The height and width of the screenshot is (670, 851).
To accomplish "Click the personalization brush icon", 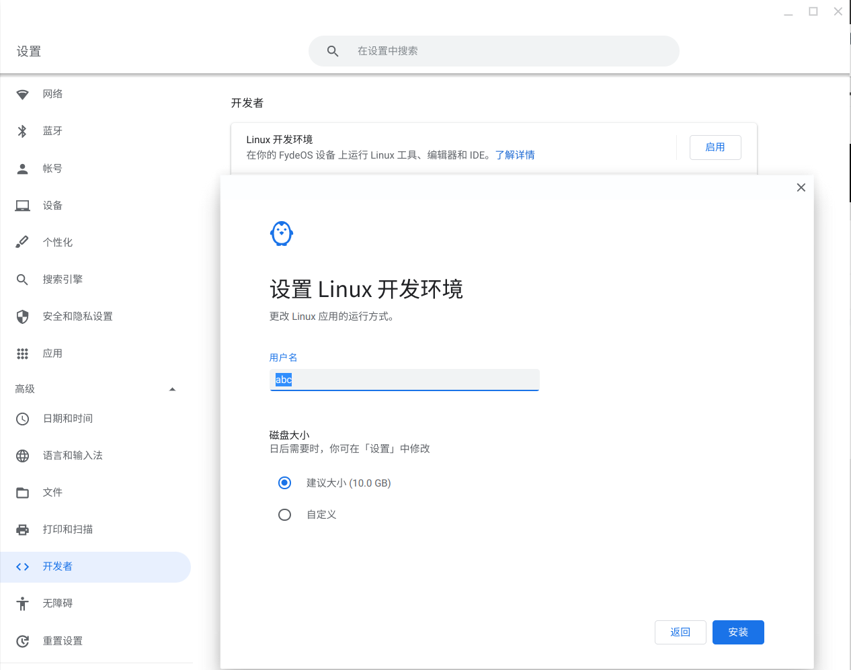I will 22,242.
